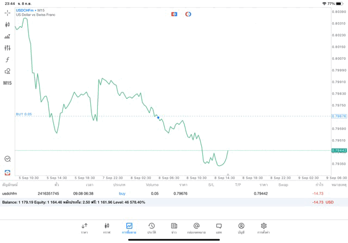
Task: Open the ประวัติ history tab
Action: 152,228
